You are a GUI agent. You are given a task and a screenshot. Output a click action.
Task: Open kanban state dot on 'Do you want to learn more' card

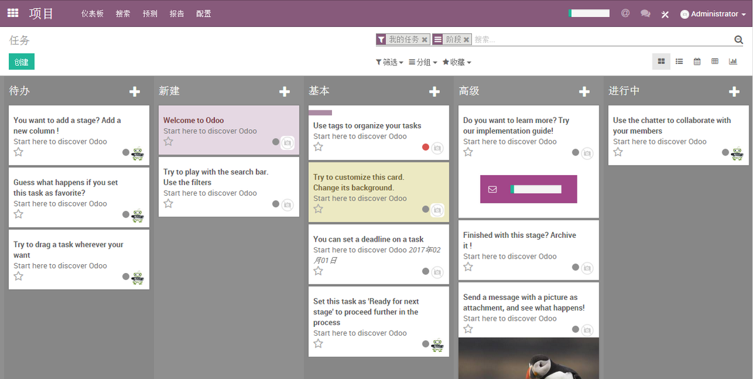575,152
